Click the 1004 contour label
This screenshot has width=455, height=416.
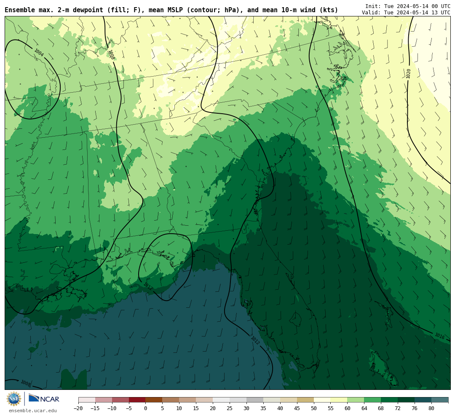click(39, 53)
